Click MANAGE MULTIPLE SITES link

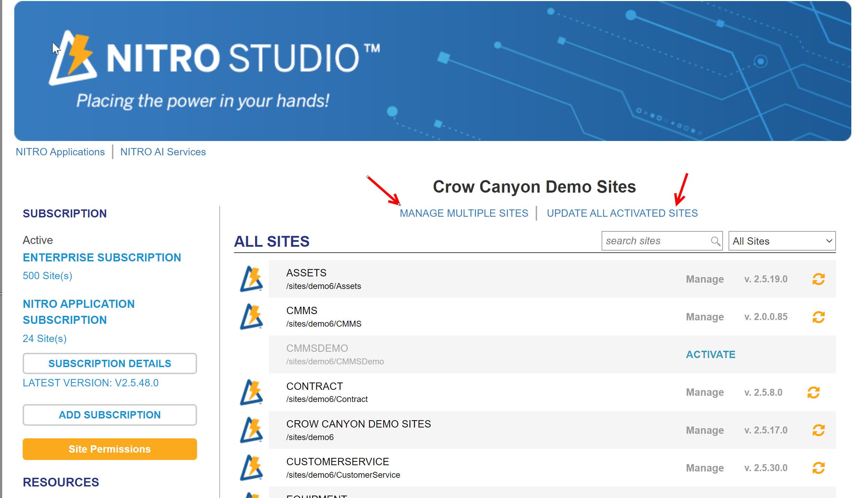pyautogui.click(x=464, y=213)
